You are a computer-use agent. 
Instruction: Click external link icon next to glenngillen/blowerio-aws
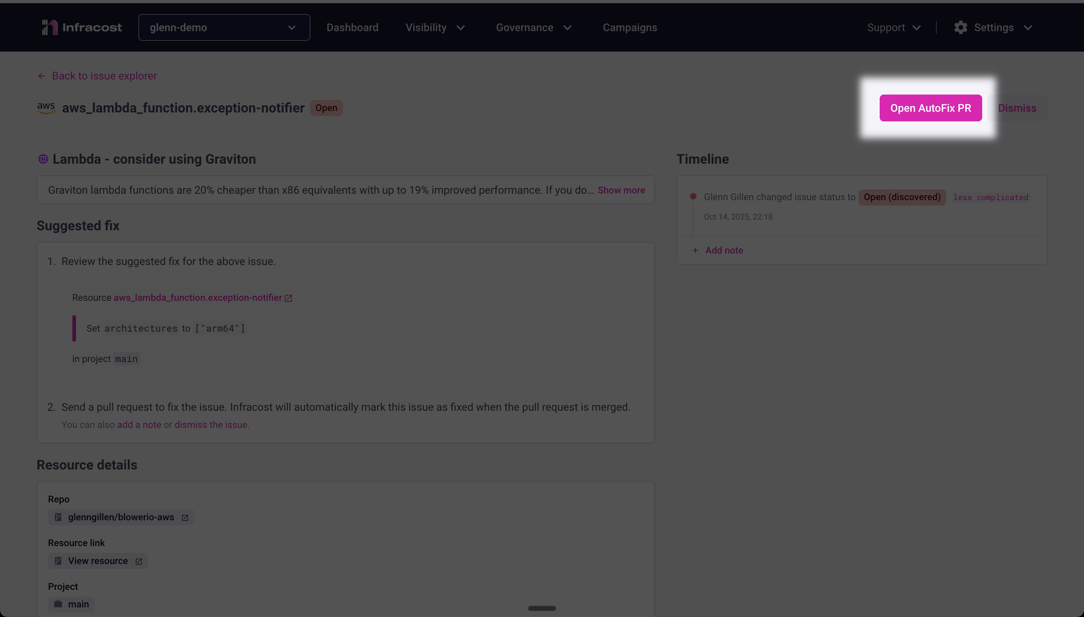pyautogui.click(x=185, y=517)
